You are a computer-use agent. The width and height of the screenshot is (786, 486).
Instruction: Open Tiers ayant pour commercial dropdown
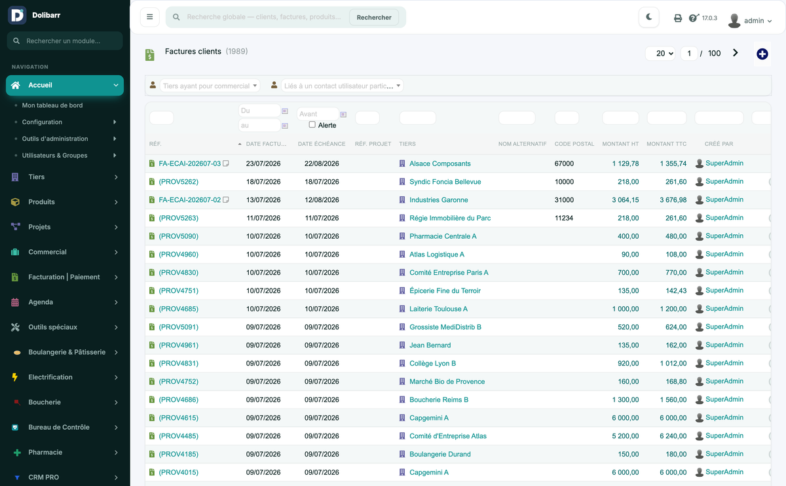tap(210, 86)
